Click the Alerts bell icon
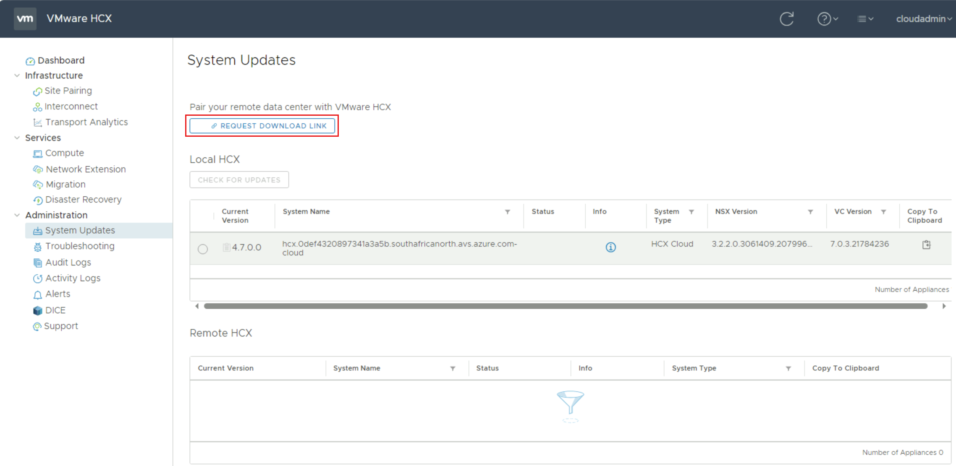Image resolution: width=956 pixels, height=466 pixels. tap(37, 294)
